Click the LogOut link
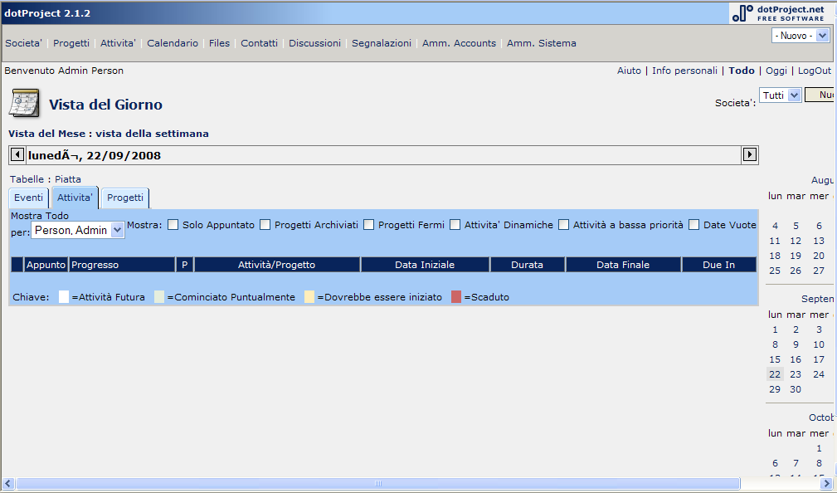837x493 pixels. (815, 71)
